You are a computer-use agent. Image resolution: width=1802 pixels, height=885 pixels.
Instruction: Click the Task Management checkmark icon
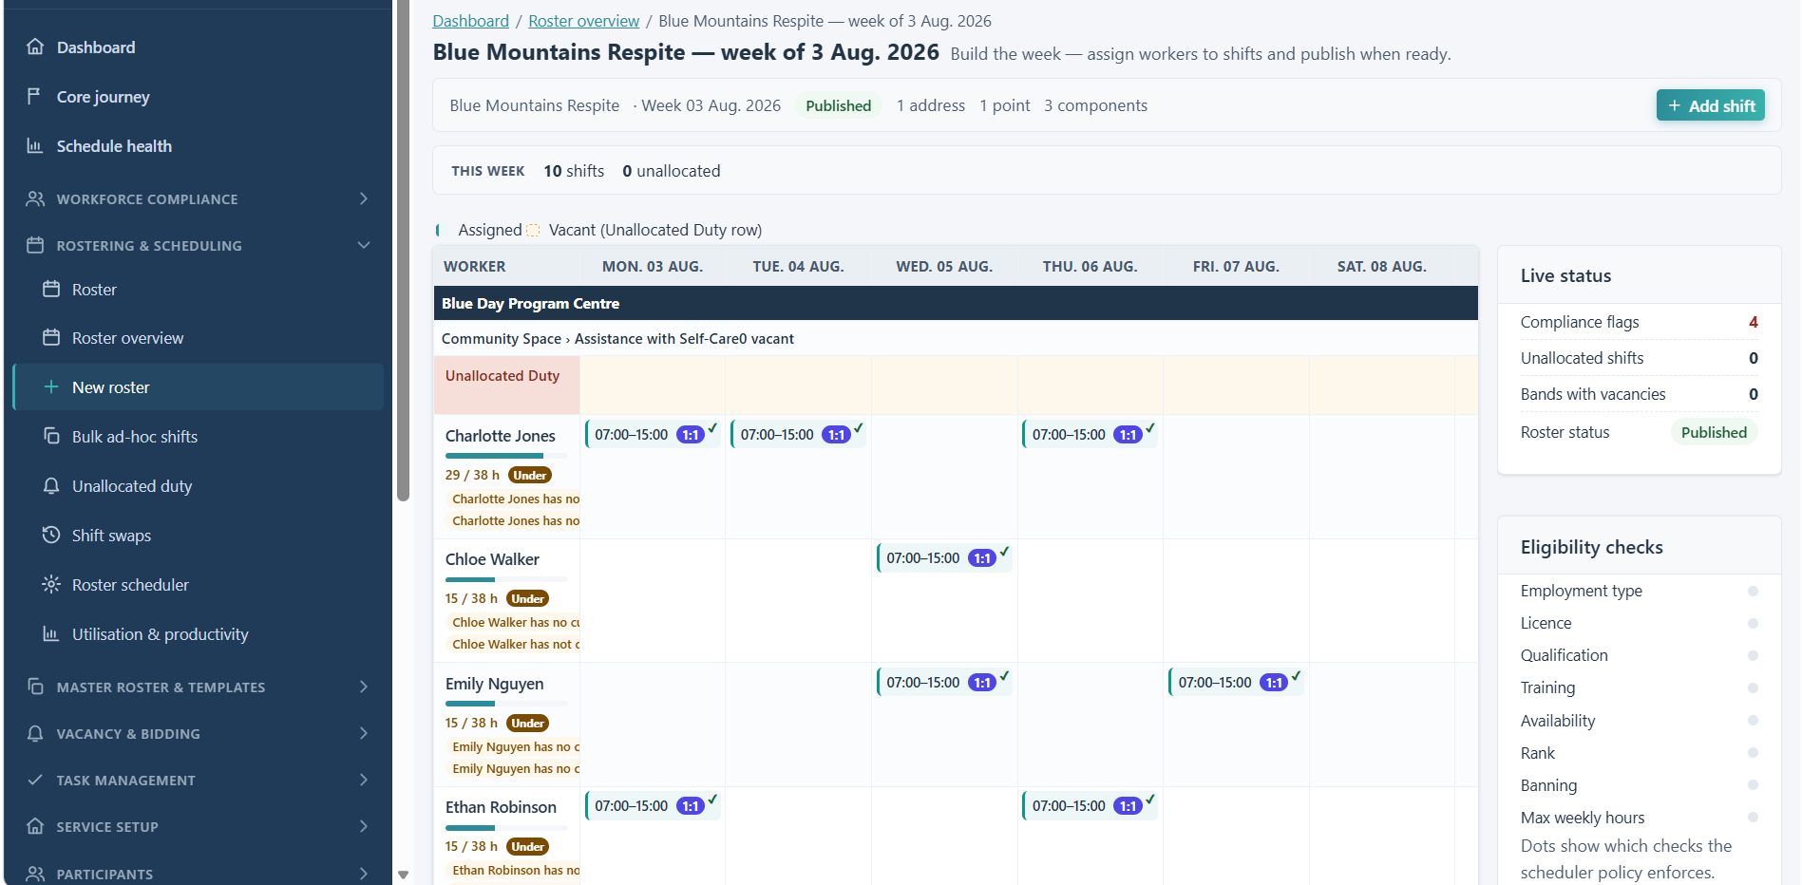pyautogui.click(x=35, y=780)
